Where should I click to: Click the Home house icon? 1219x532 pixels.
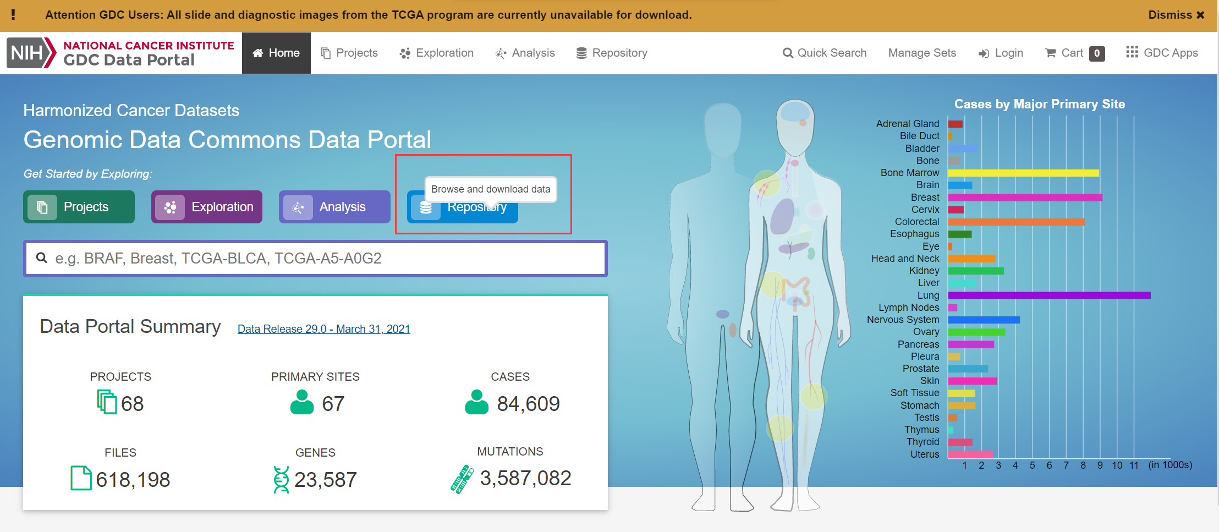[257, 53]
